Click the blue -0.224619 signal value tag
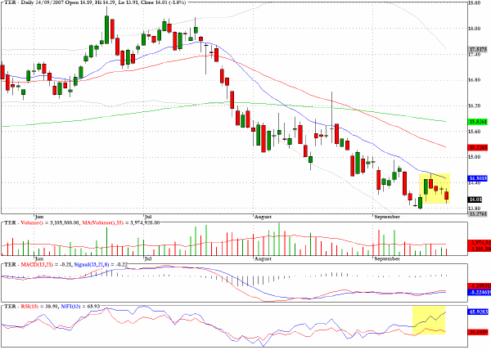 [x=479, y=293]
